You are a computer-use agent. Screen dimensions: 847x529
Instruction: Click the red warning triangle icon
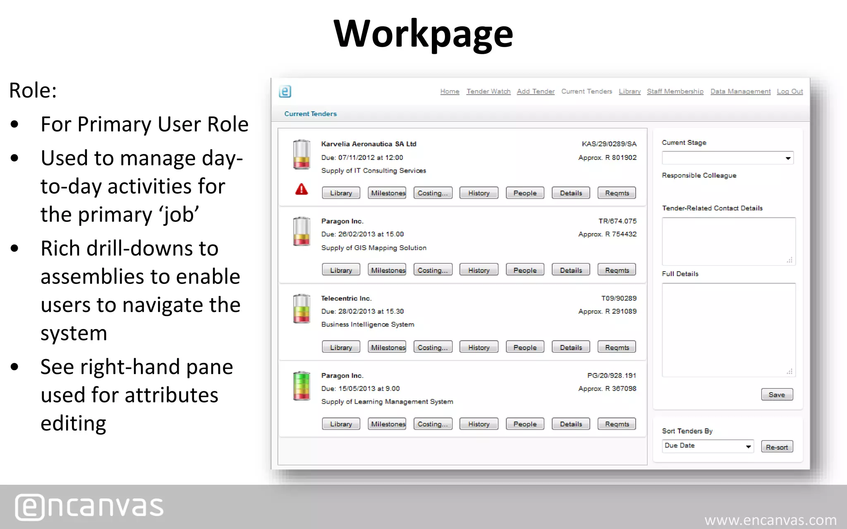301,189
